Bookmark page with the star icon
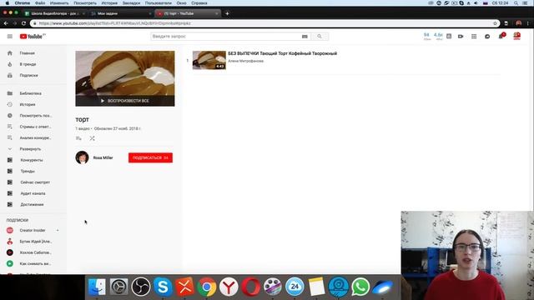This screenshot has width=534, height=300. [495, 23]
